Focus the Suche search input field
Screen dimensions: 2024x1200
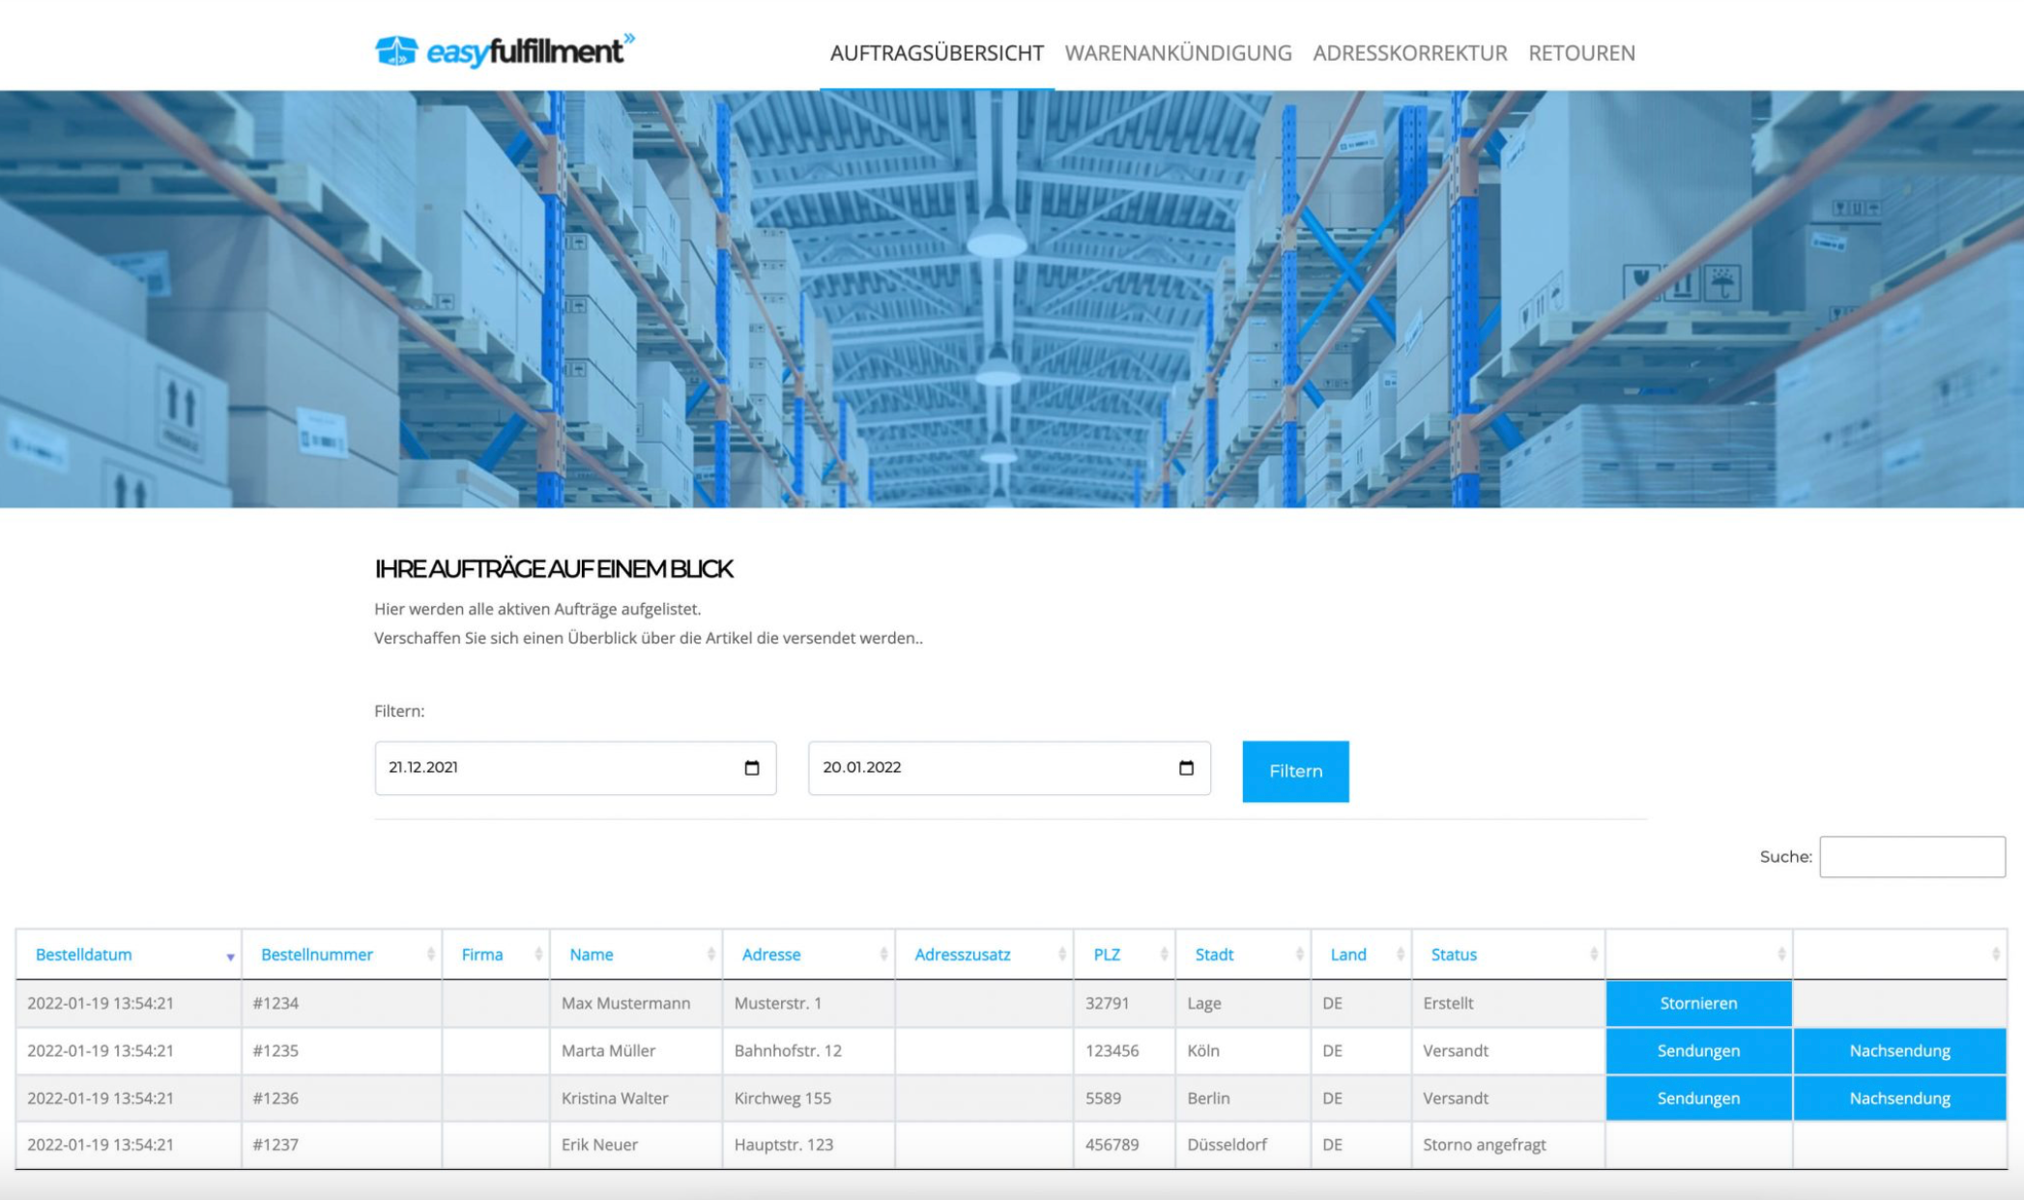(1911, 857)
